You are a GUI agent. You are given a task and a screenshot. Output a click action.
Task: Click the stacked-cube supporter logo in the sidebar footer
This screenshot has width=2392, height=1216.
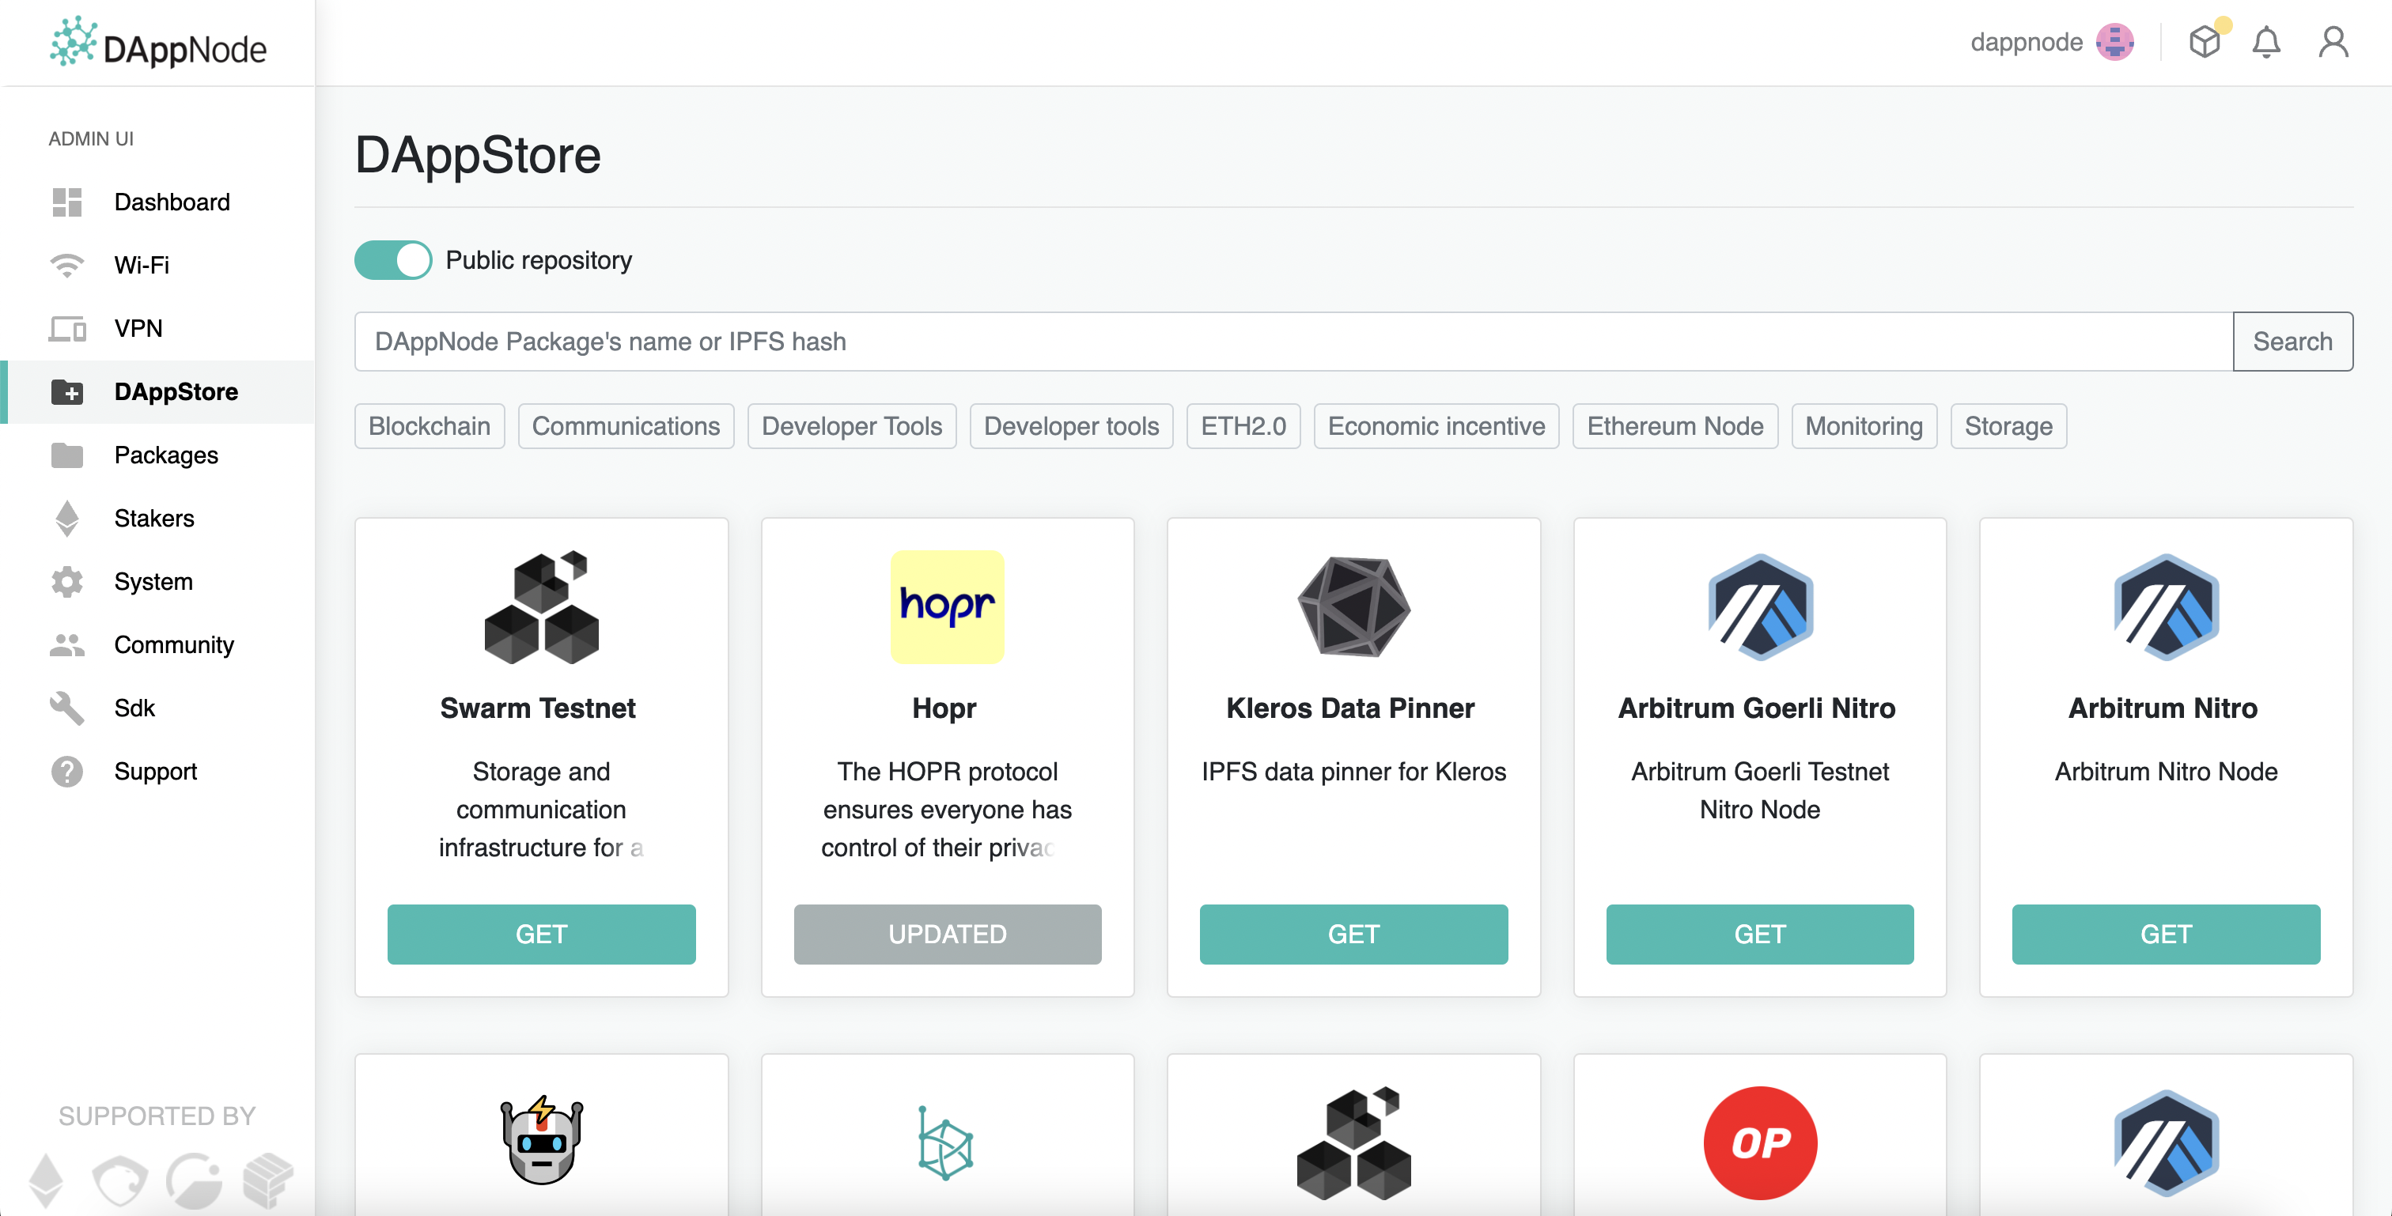[268, 1180]
